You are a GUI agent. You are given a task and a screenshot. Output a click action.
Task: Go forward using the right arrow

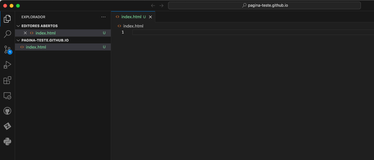tap(161, 5)
